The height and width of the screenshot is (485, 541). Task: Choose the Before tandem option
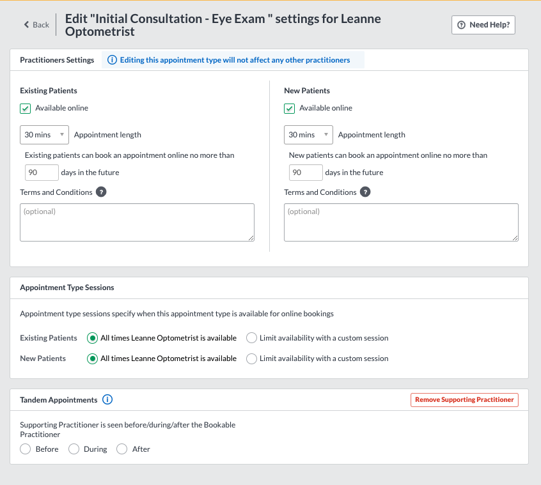coord(25,449)
